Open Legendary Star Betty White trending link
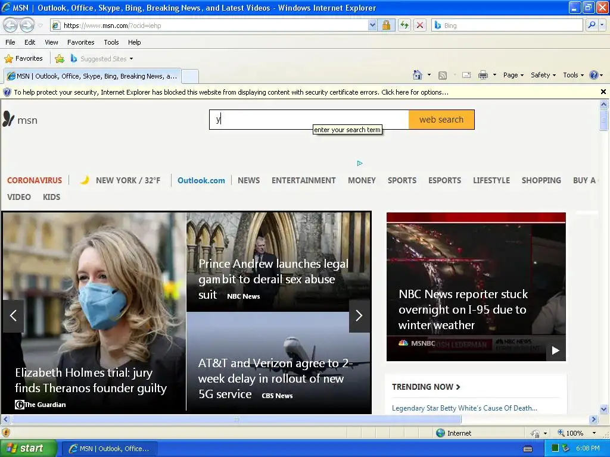This screenshot has height=457, width=610. pos(465,408)
